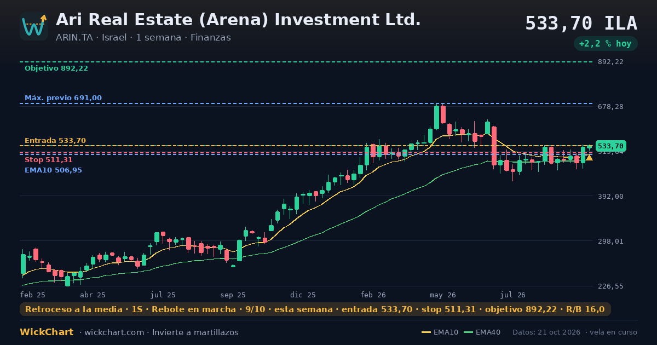657x345 pixels.
Task: Click the jul 26 date label
Action: tap(513, 295)
